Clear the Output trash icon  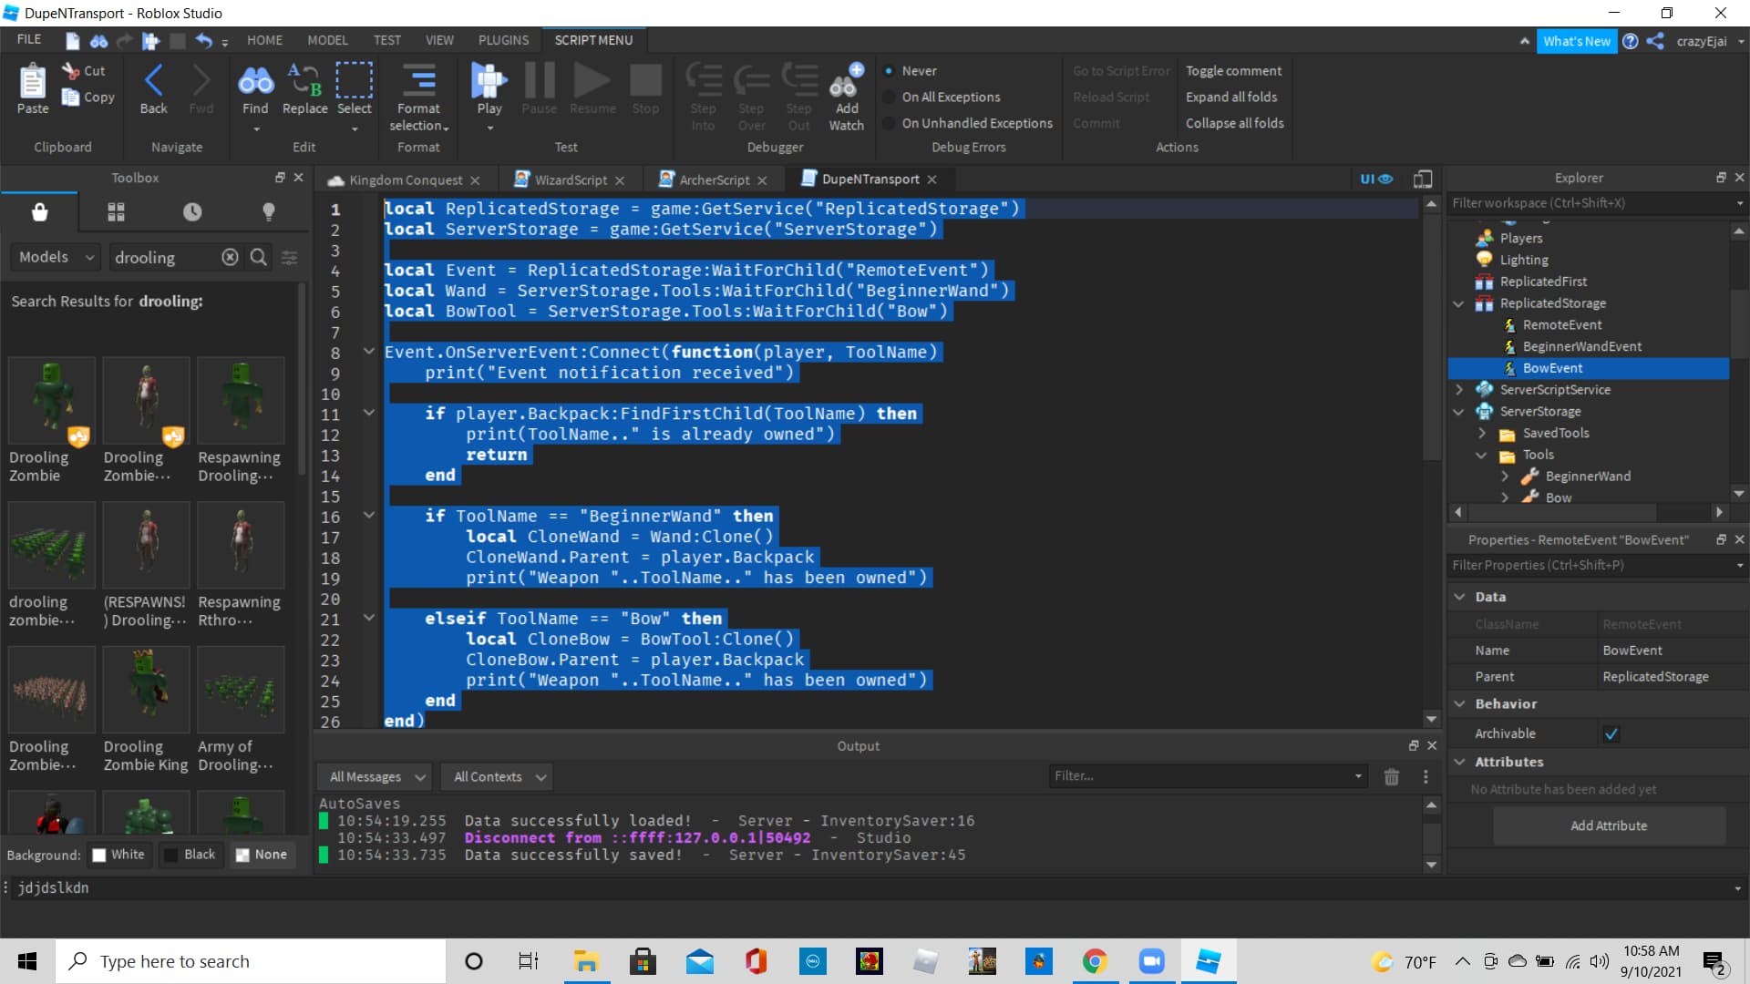(1391, 777)
